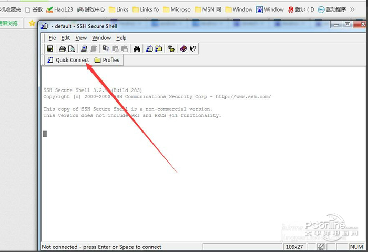Click the Find binoculars icon
This screenshot has width=368, height=252.
click(137, 48)
